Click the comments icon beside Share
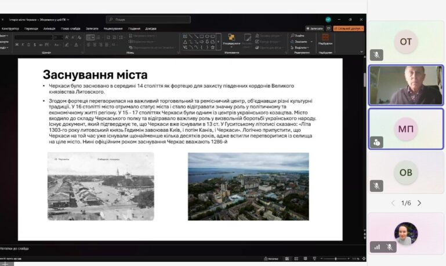Screen dimensions: 446x266 (328, 28)
